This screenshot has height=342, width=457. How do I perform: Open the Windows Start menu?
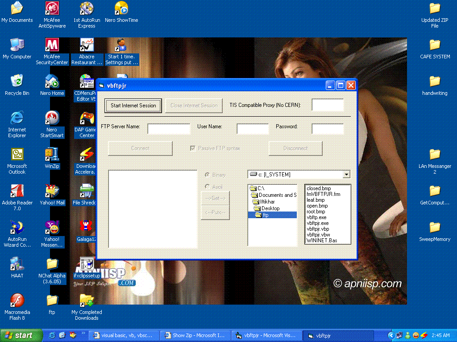coord(19,335)
